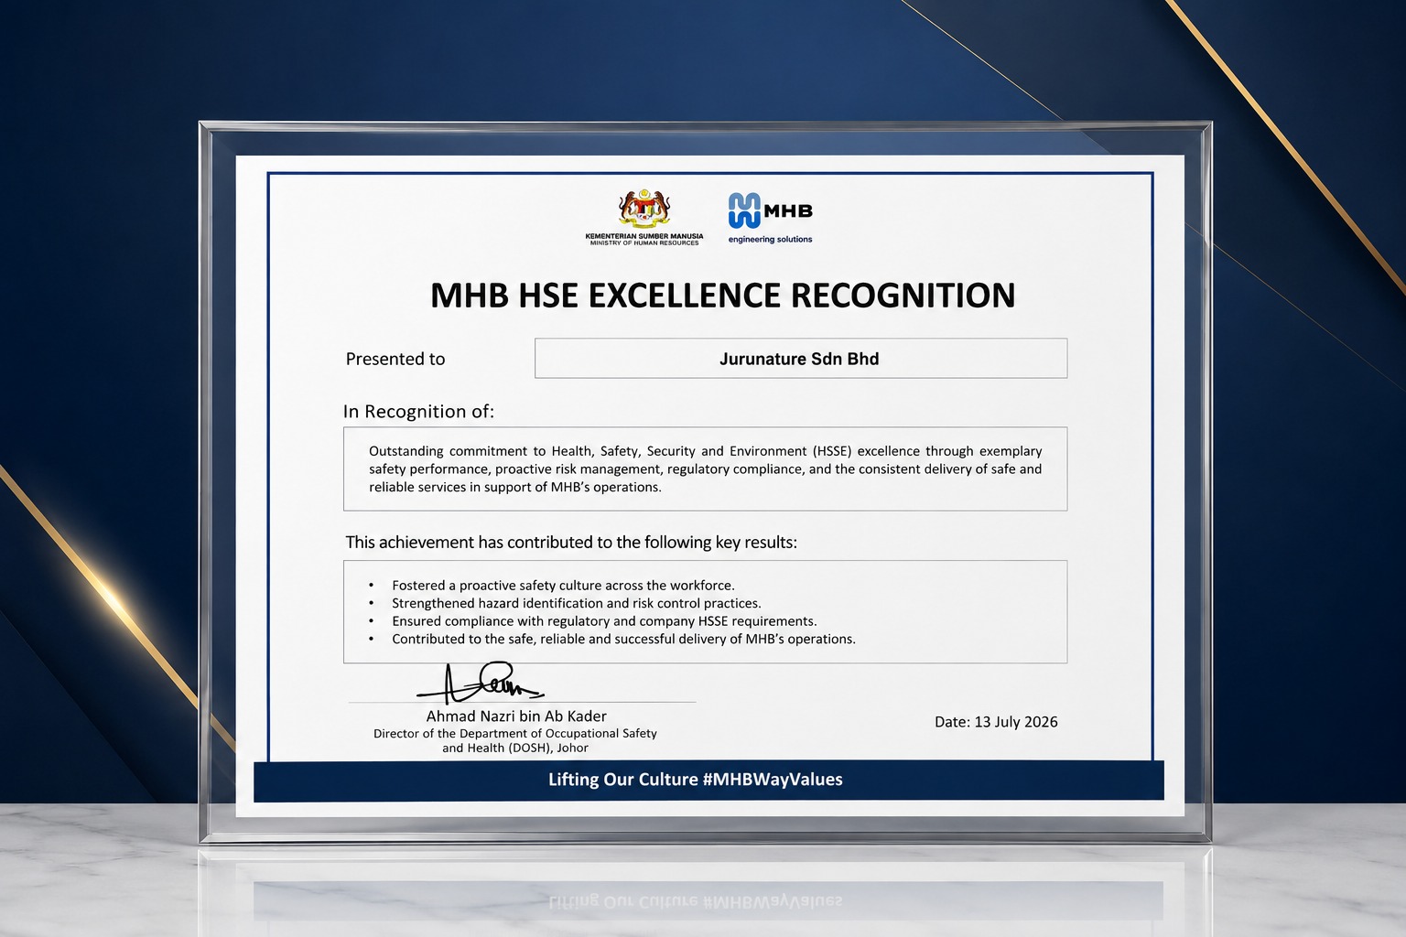Click the Fostered a proactive safety culture bullet
Image resolution: width=1406 pixels, height=937 pixels.
563,586
